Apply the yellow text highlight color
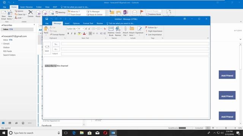 coord(79,34)
